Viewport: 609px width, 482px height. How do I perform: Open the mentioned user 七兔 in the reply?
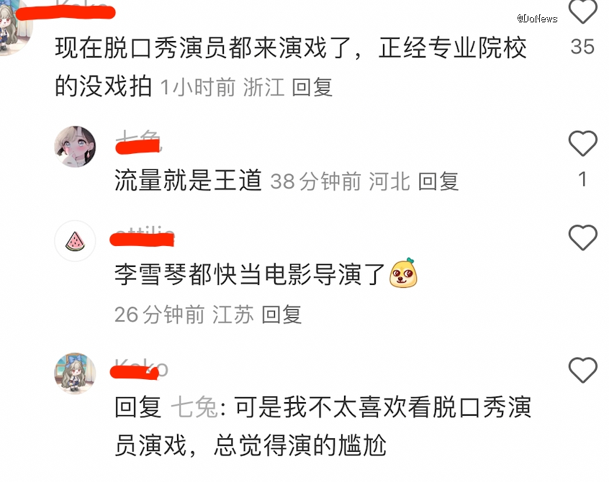(x=194, y=407)
